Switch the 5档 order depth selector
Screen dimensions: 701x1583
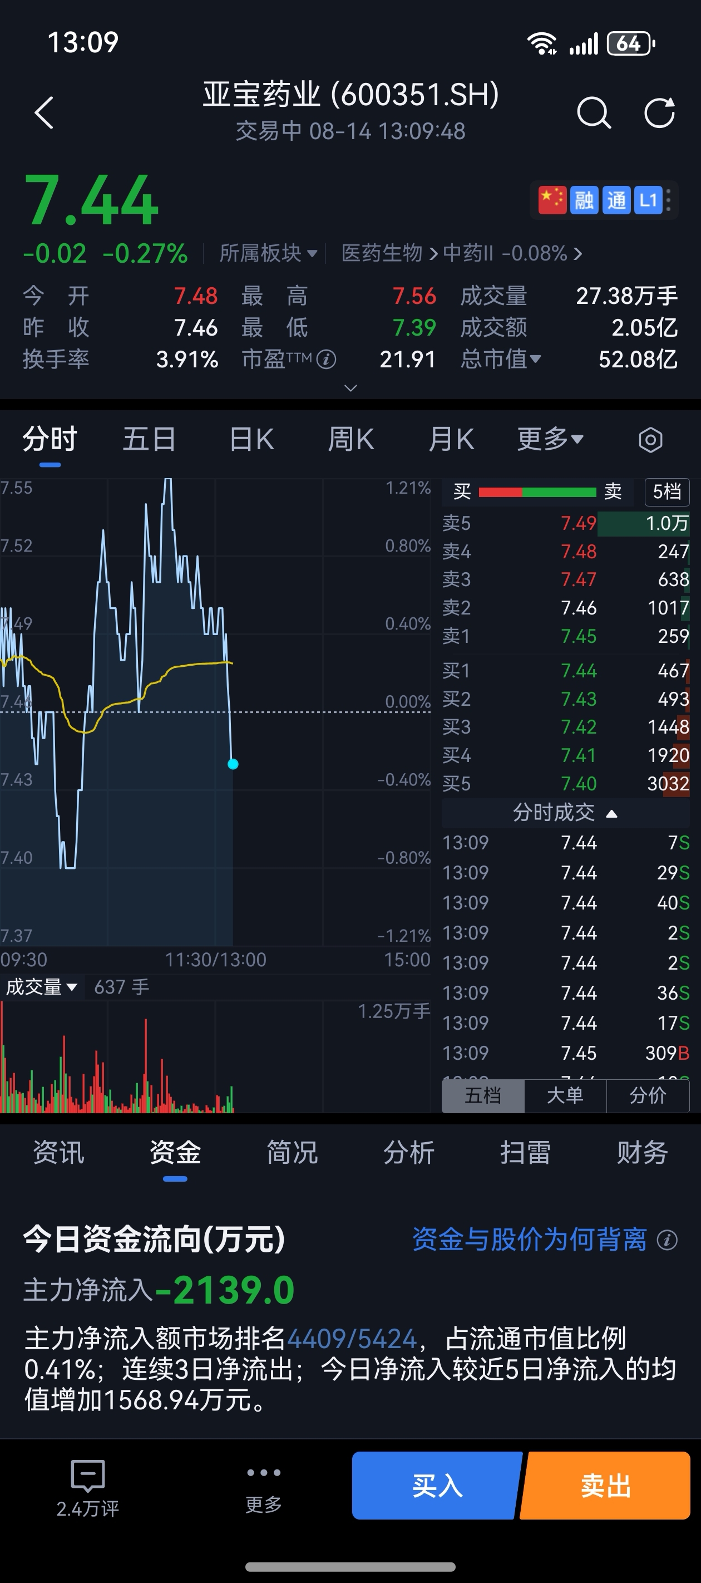point(667,491)
